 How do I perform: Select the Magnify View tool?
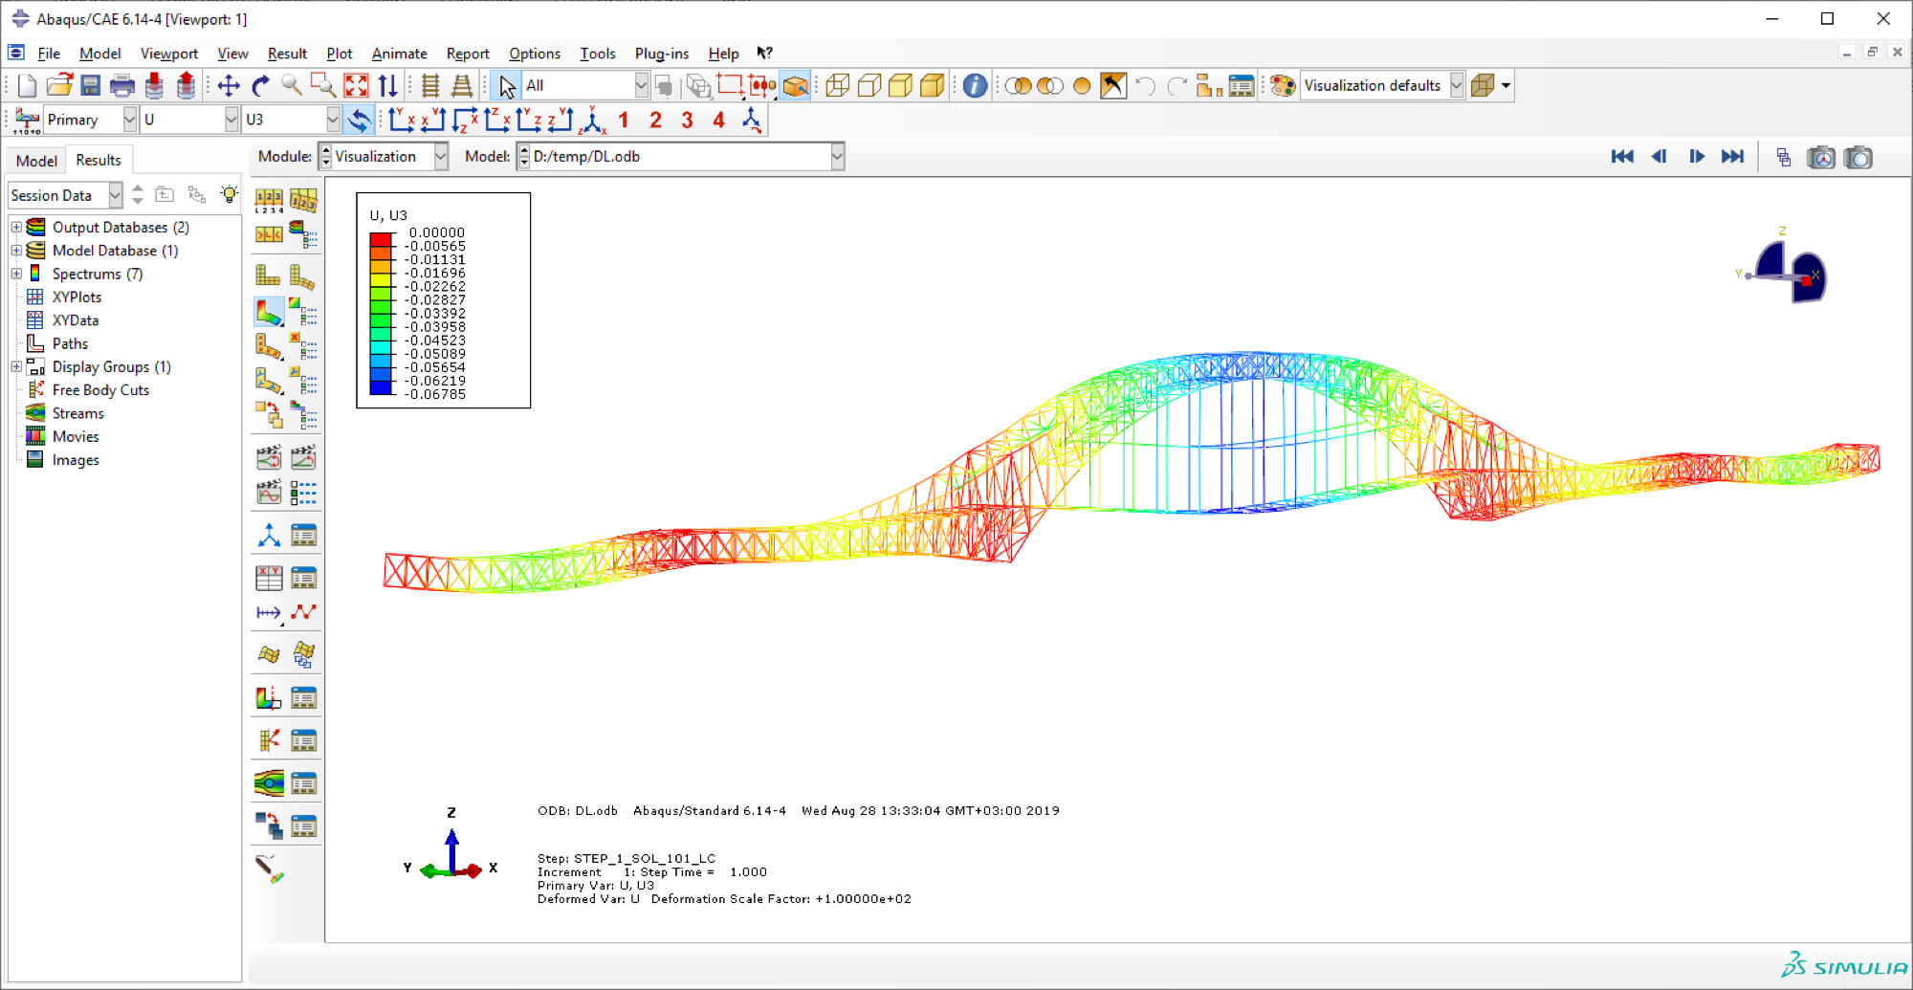coord(292,86)
